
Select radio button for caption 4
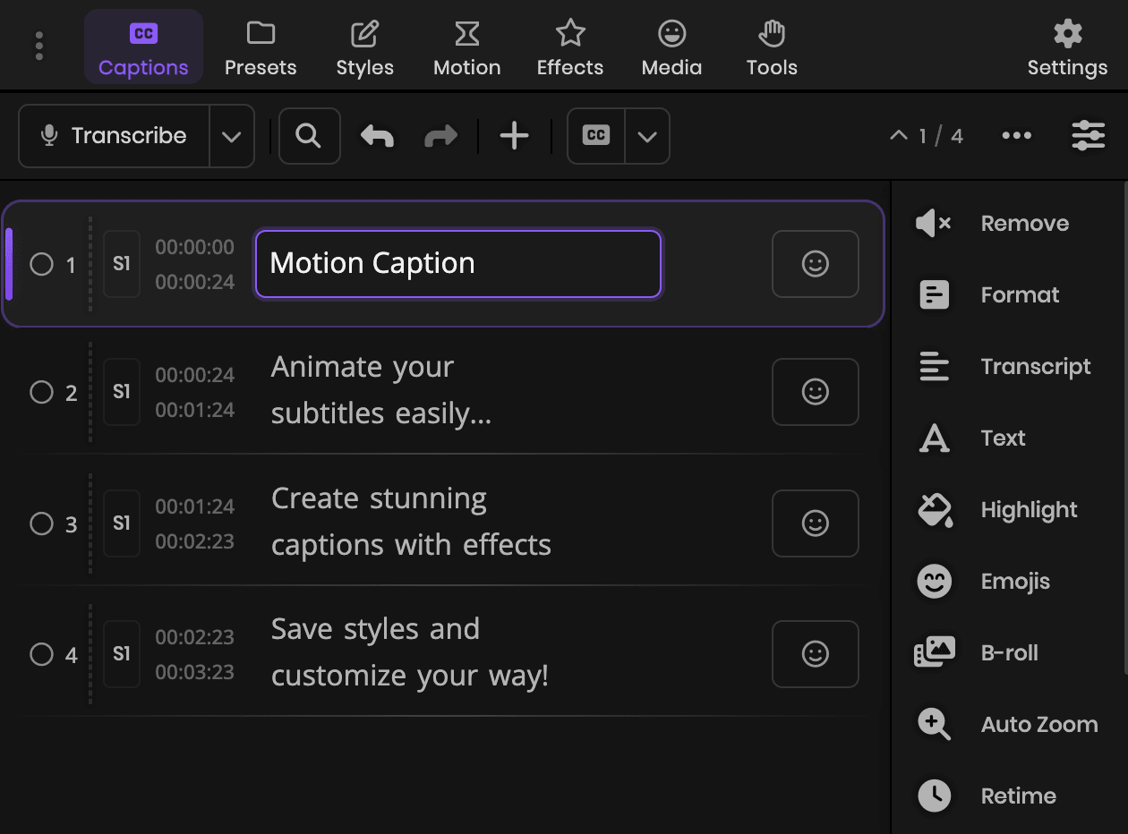(x=41, y=654)
